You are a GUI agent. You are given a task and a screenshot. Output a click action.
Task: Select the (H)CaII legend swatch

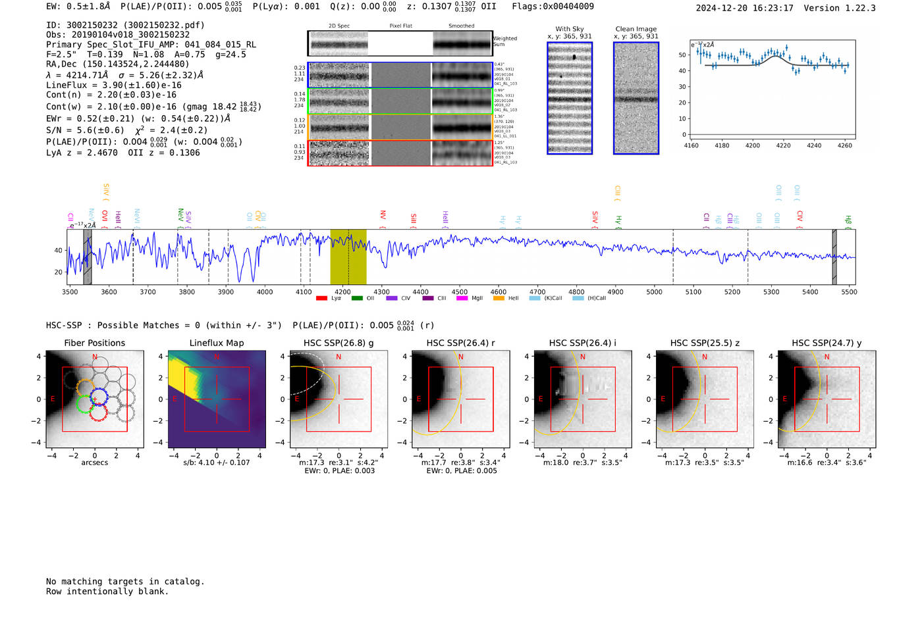[x=578, y=299]
